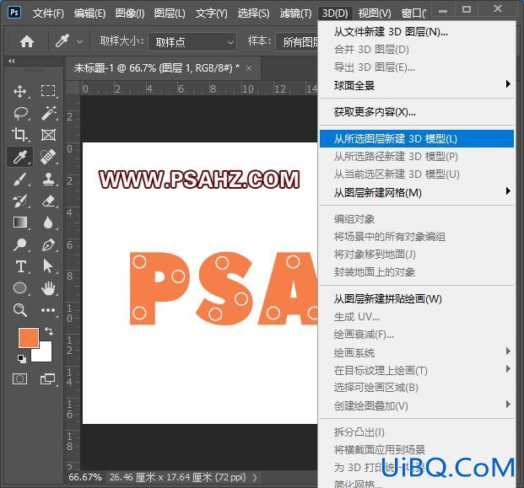524x488 pixels.
Task: Select the Ellipse shape tool
Action: [20, 288]
